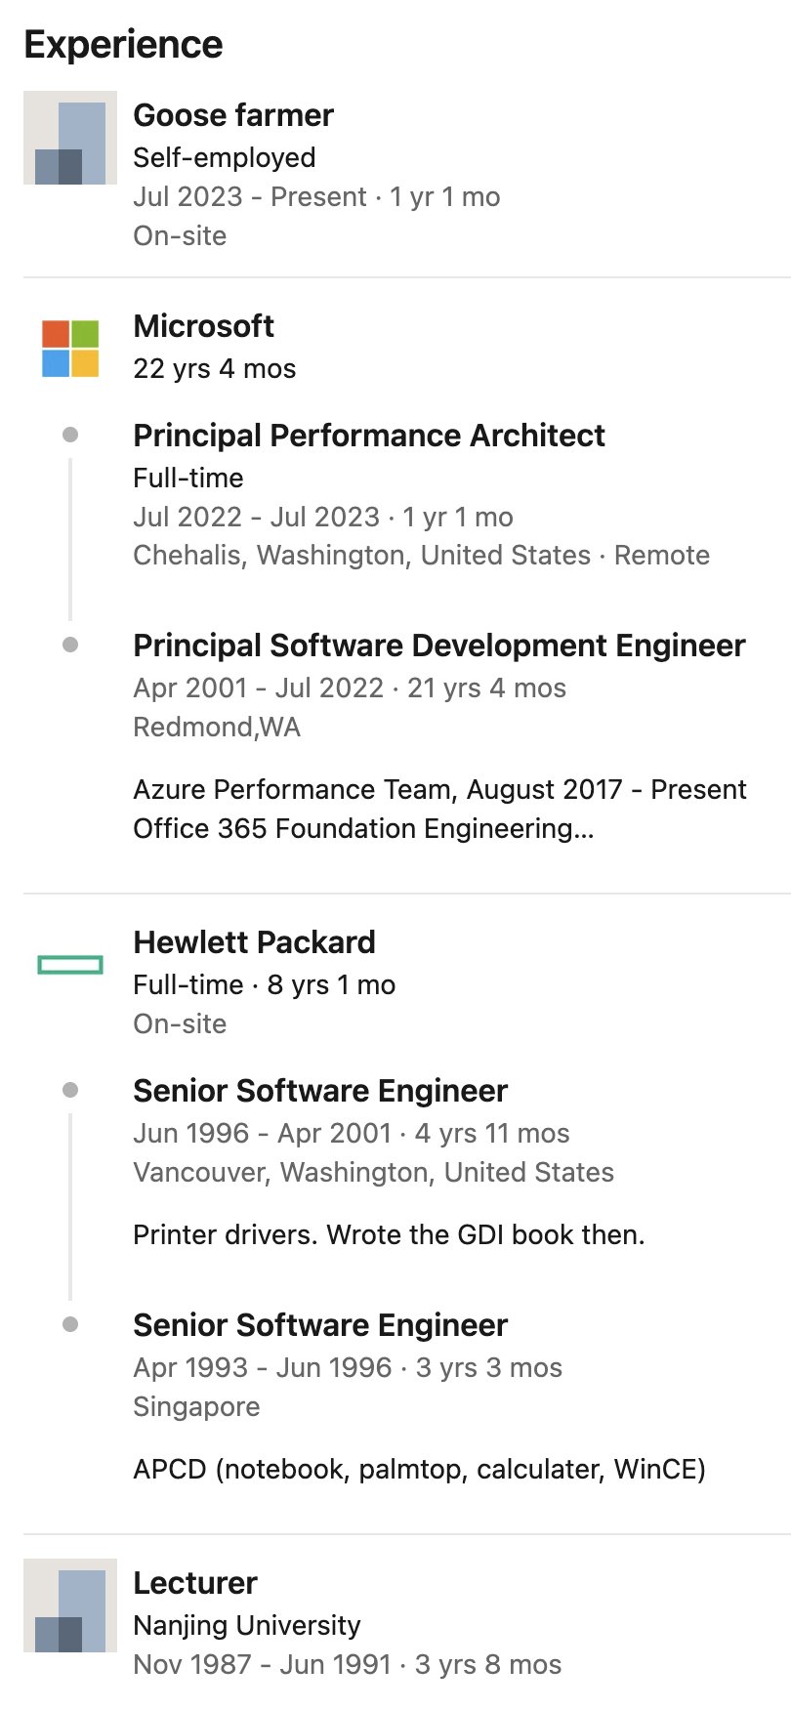The height and width of the screenshot is (1709, 791).
Task: Click the Experience section heading
Action: pyautogui.click(x=123, y=45)
